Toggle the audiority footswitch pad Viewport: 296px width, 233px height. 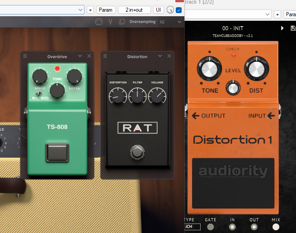click(x=233, y=183)
